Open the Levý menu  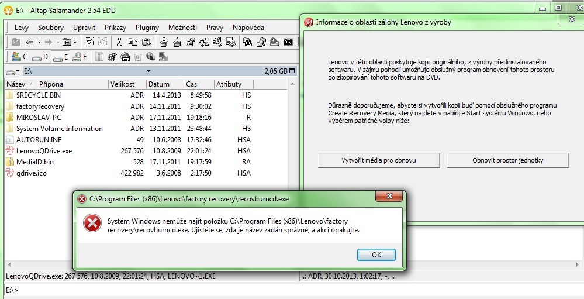point(21,28)
